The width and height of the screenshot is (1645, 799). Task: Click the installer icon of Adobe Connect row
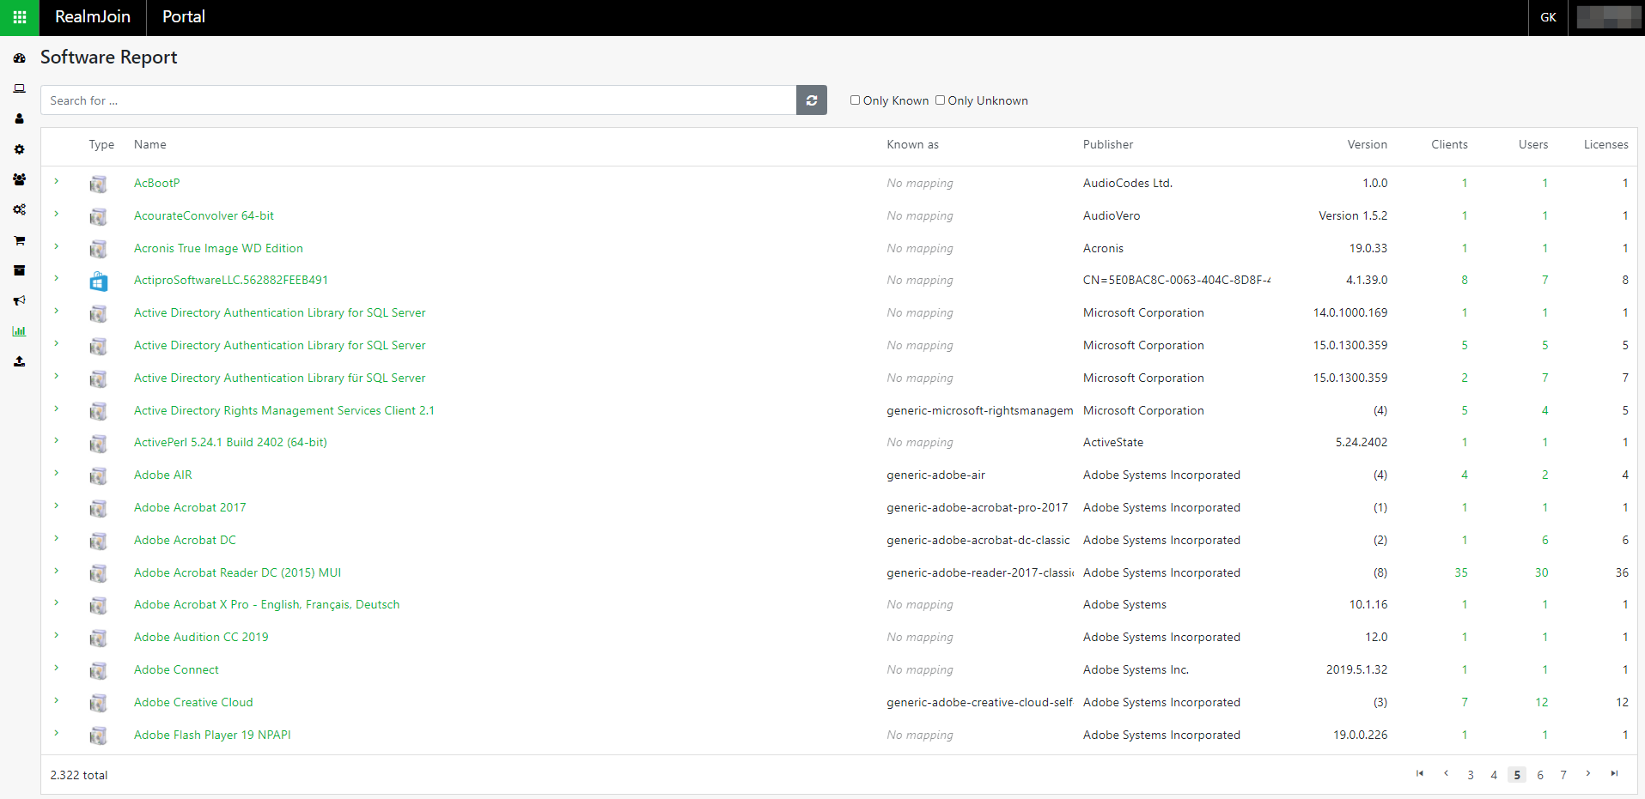[99, 670]
